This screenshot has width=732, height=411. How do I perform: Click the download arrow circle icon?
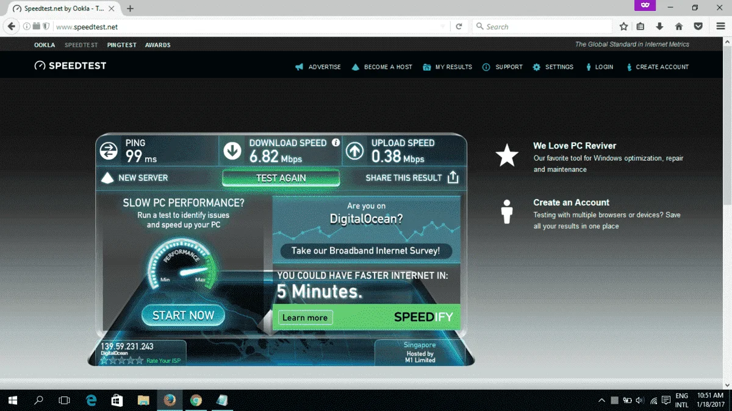(x=232, y=151)
